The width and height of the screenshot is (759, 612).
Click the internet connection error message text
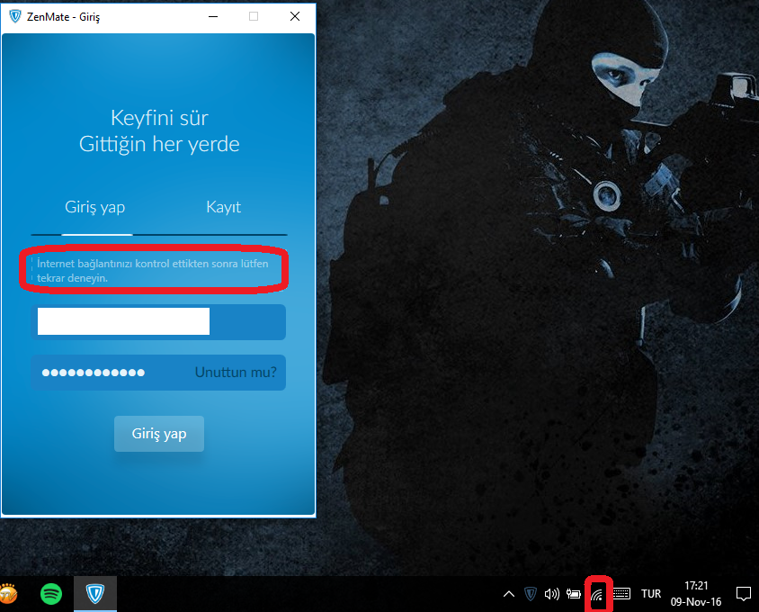tap(153, 270)
